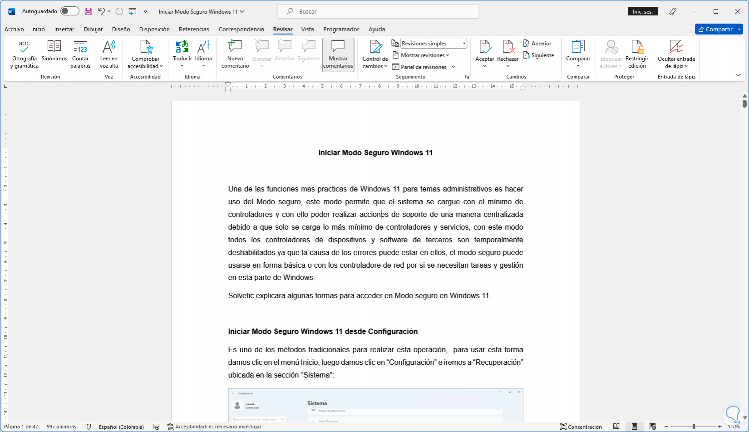This screenshot has height=432, width=749.
Task: Expand the Control de cambios dropdown arrow
Action: pyautogui.click(x=386, y=66)
